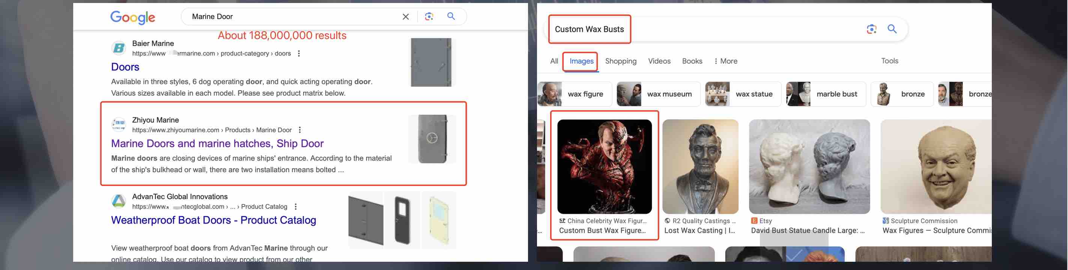The image size is (1068, 270).
Task: Click the Zhiyou Marine site favicon
Action: (x=119, y=124)
